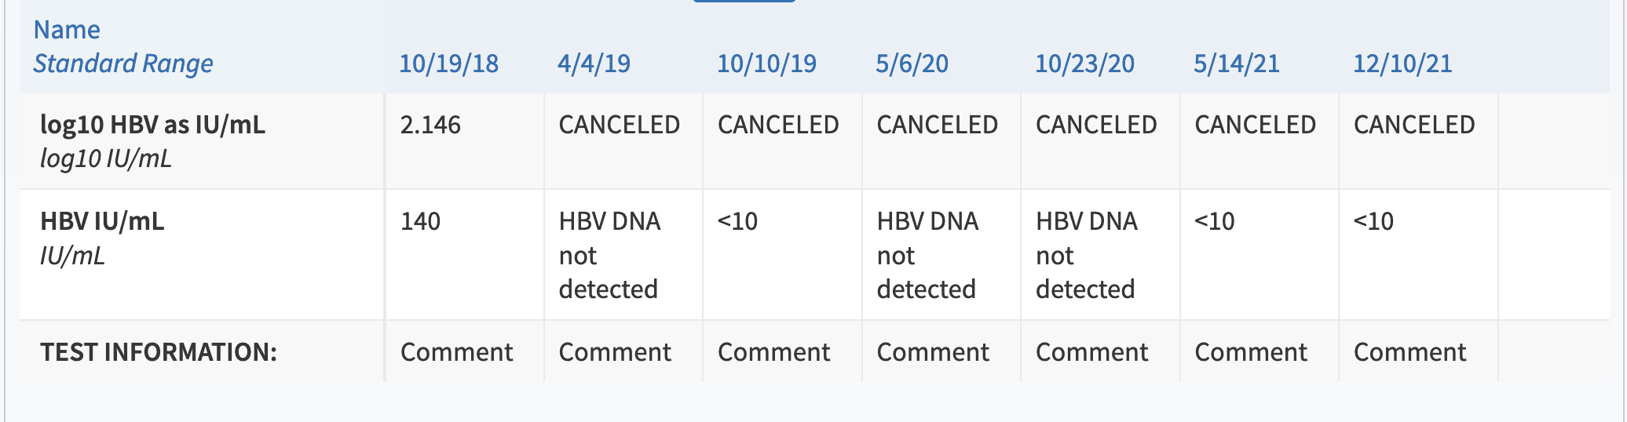Click the <10 result under 5/14/21
Image resolution: width=1627 pixels, height=422 pixels.
(1215, 221)
